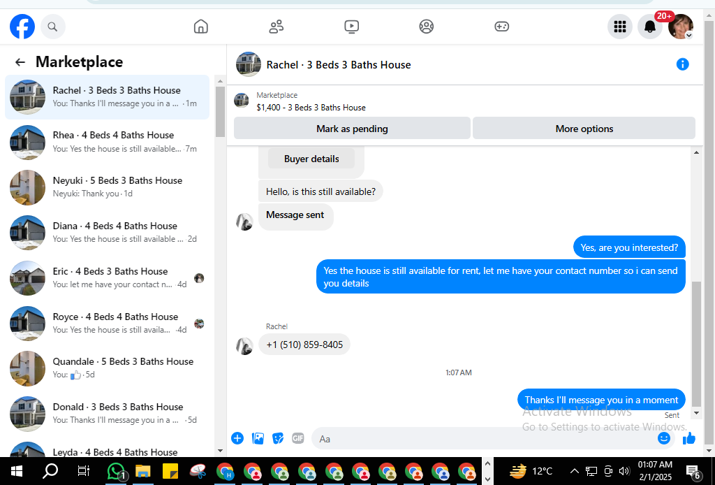
Task: Click More options button
Action: (584, 129)
